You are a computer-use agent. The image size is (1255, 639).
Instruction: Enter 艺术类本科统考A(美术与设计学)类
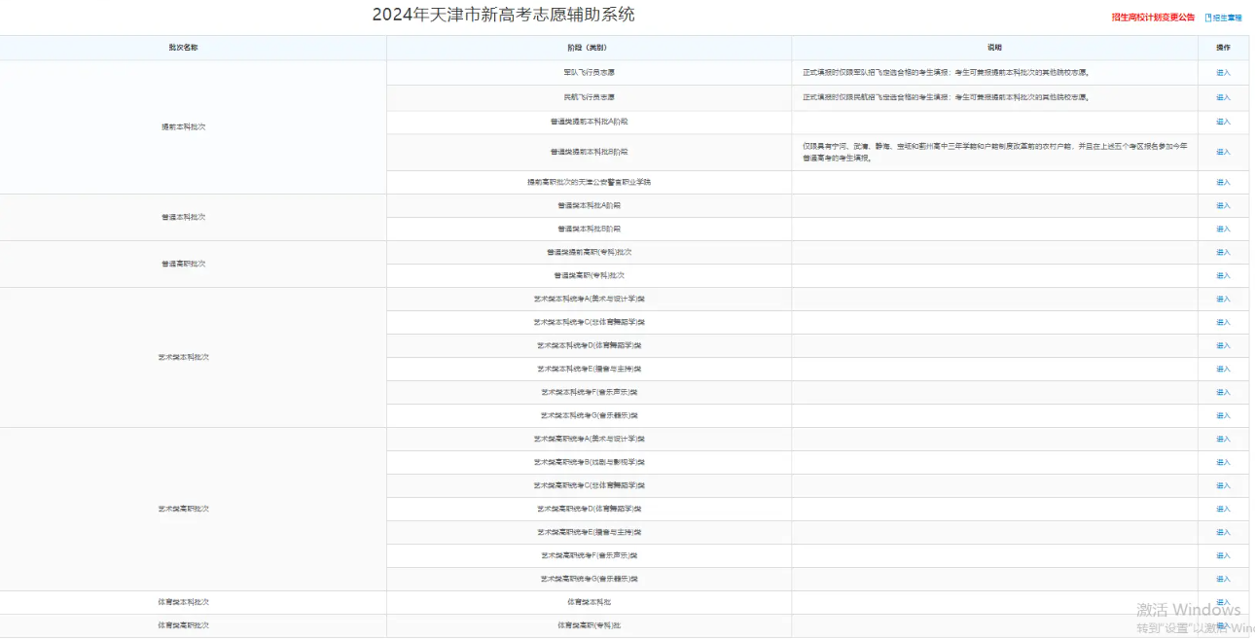(x=1224, y=299)
